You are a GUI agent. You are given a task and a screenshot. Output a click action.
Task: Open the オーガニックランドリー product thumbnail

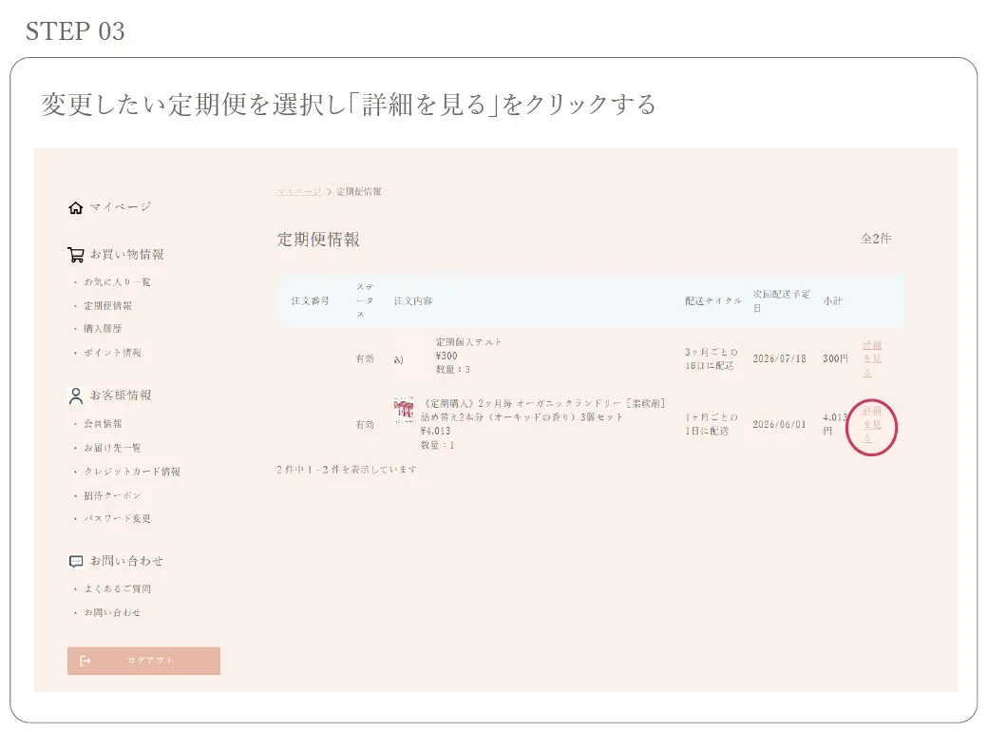[x=406, y=408]
